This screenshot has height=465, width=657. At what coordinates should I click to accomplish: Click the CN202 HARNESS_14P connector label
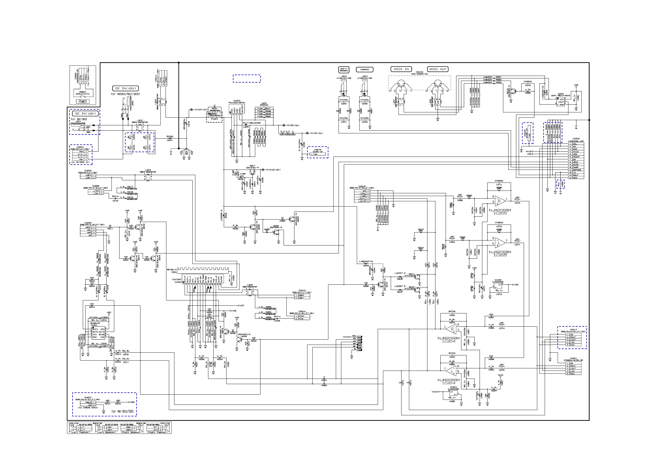click(576, 140)
